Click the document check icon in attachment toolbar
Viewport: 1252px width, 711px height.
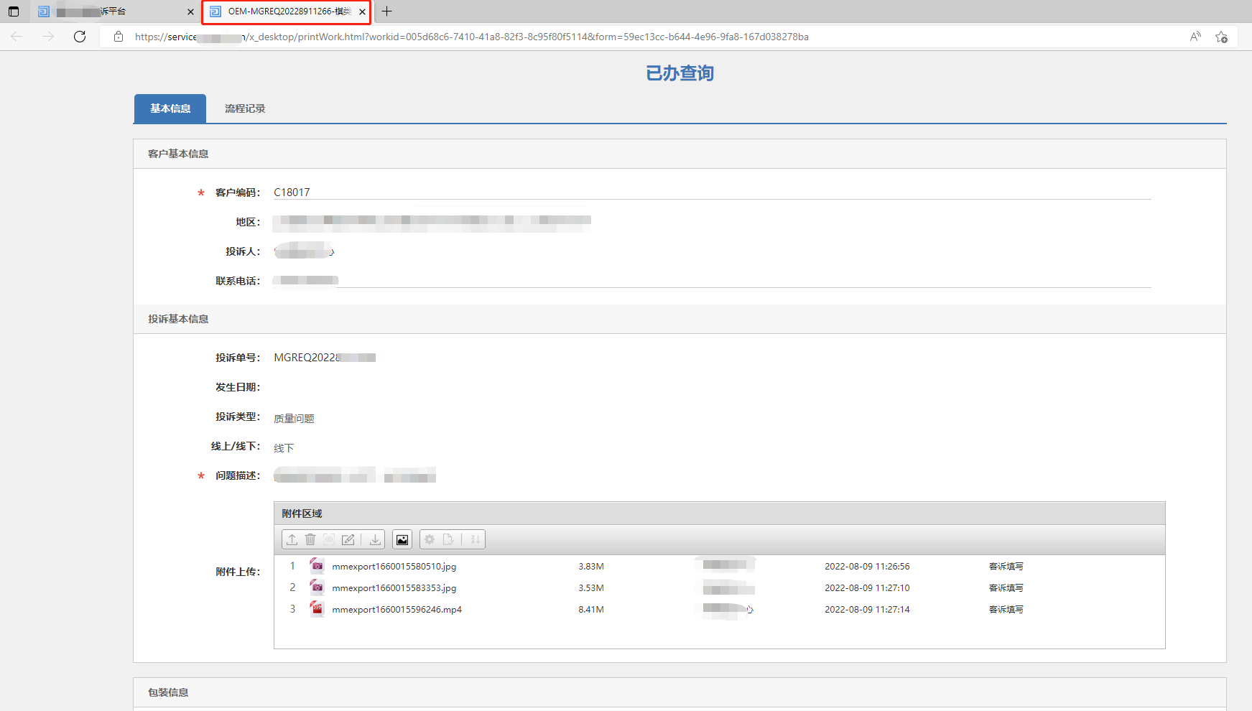[x=448, y=539]
